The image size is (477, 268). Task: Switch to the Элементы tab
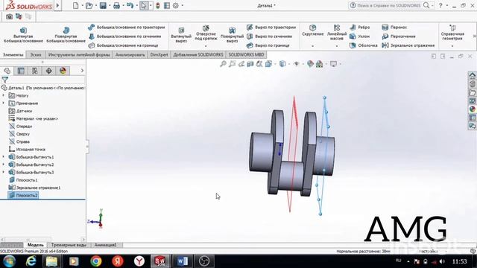pyautogui.click(x=13, y=55)
